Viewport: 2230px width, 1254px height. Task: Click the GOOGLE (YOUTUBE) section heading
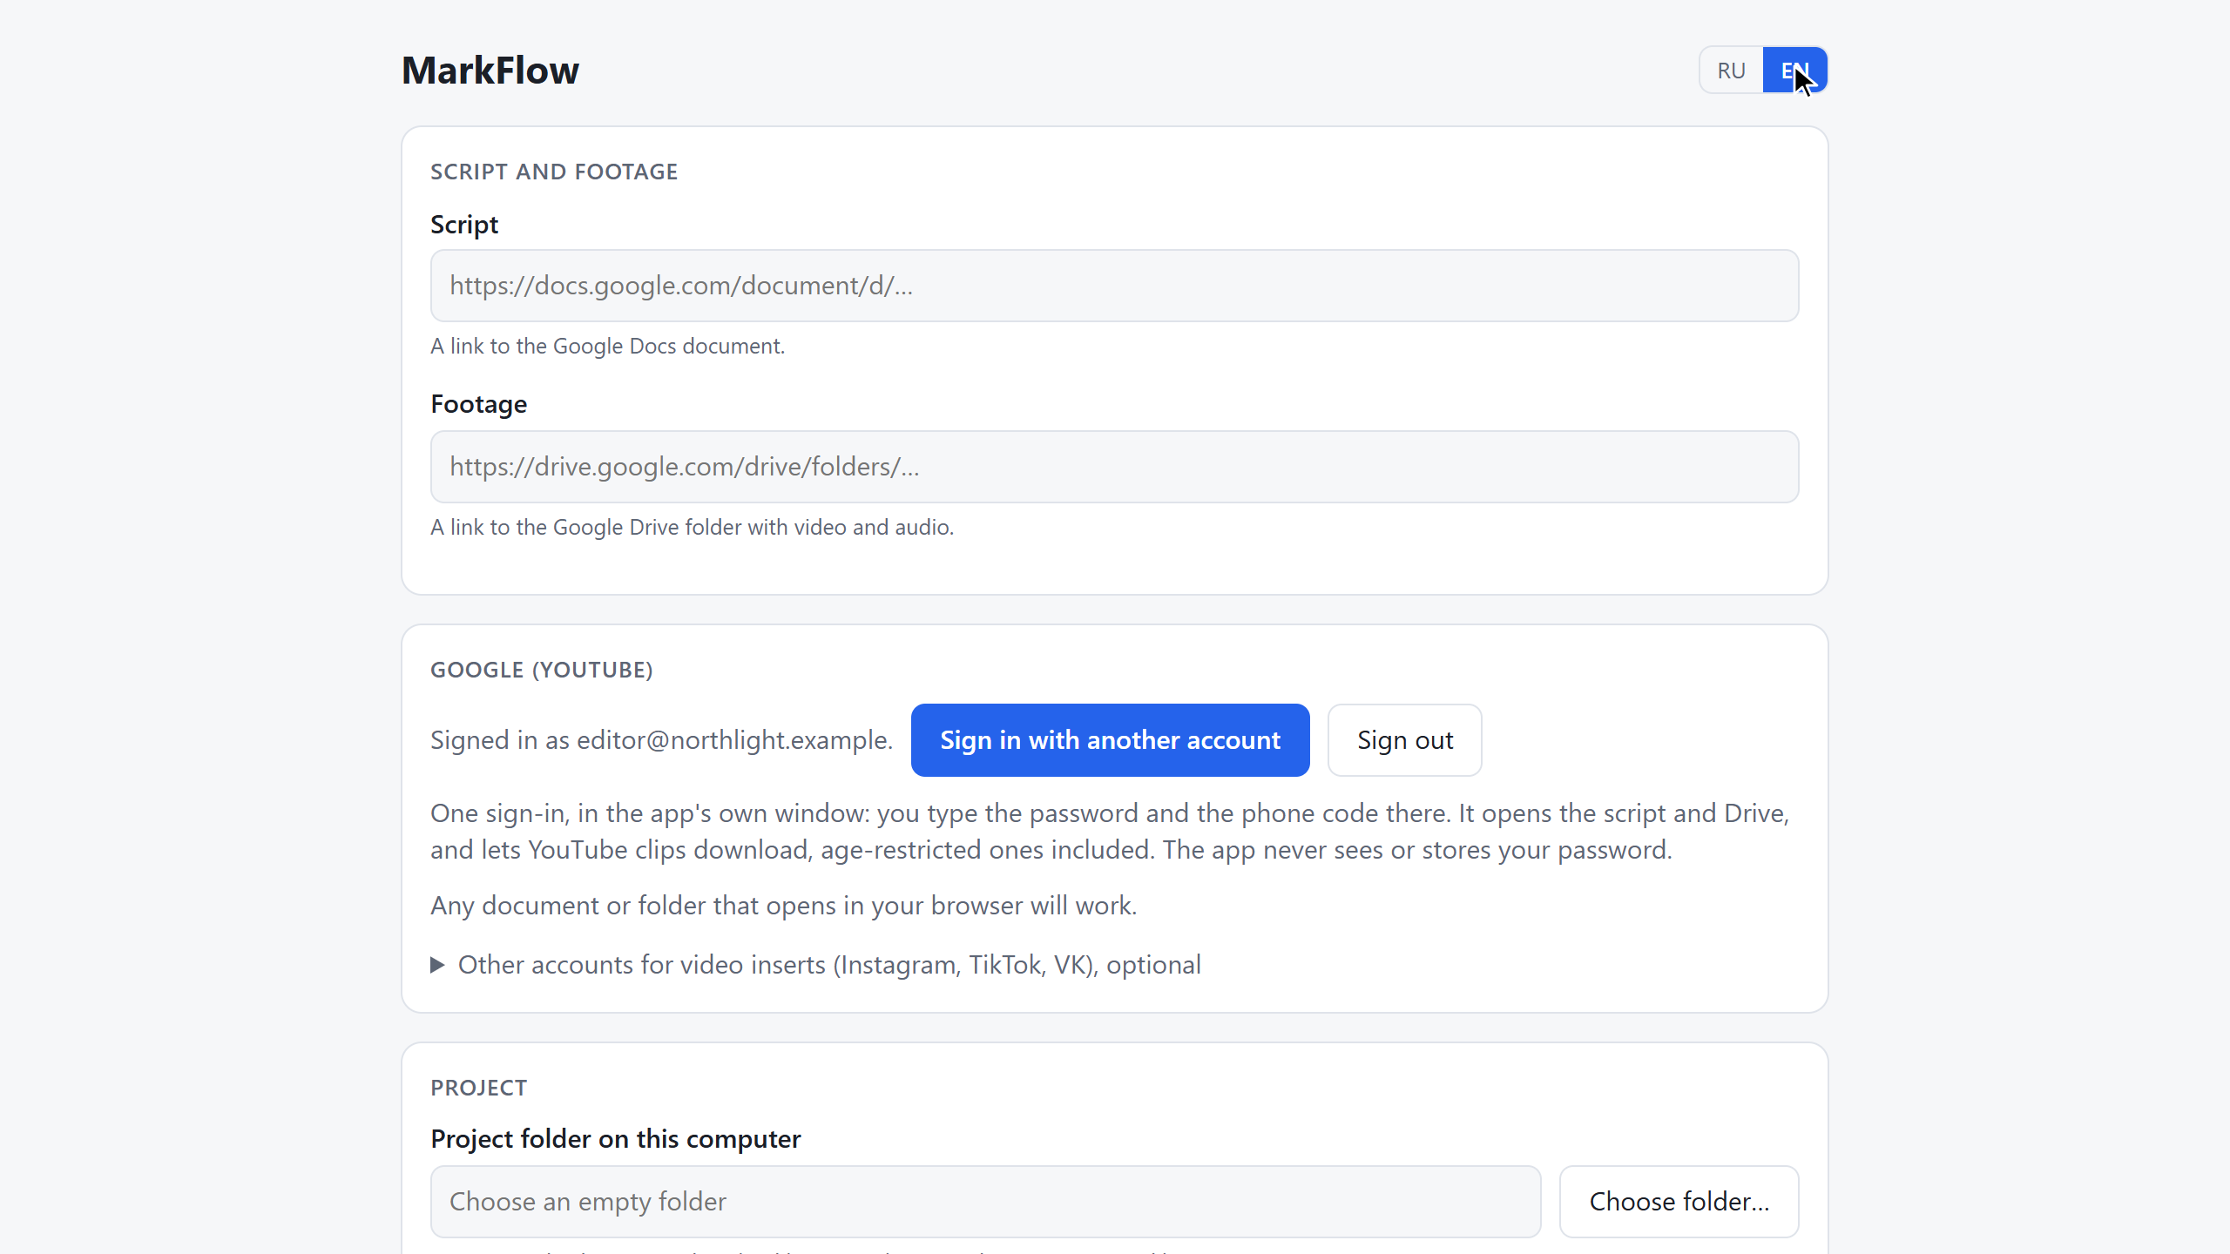(542, 670)
